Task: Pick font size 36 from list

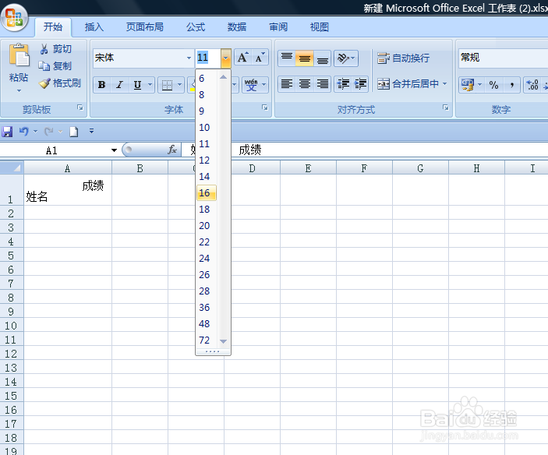Action: [207, 308]
